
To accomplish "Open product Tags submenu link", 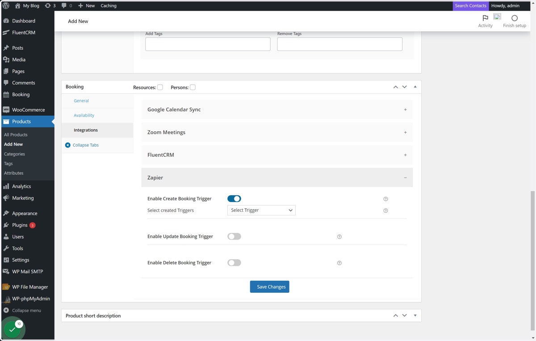I will (x=8, y=164).
